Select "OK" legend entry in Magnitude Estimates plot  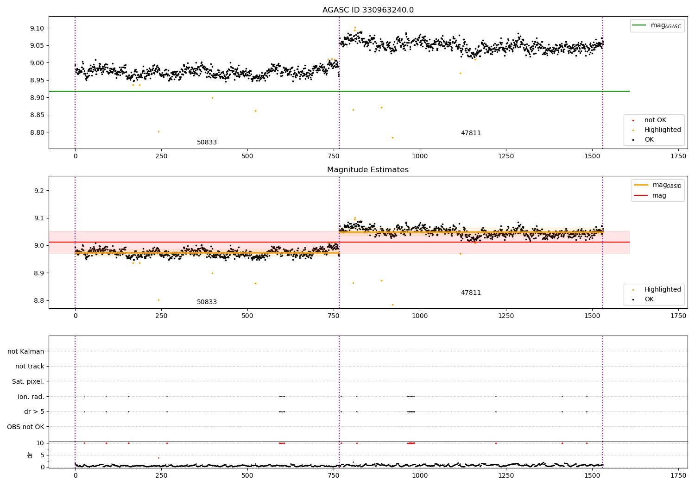point(649,299)
